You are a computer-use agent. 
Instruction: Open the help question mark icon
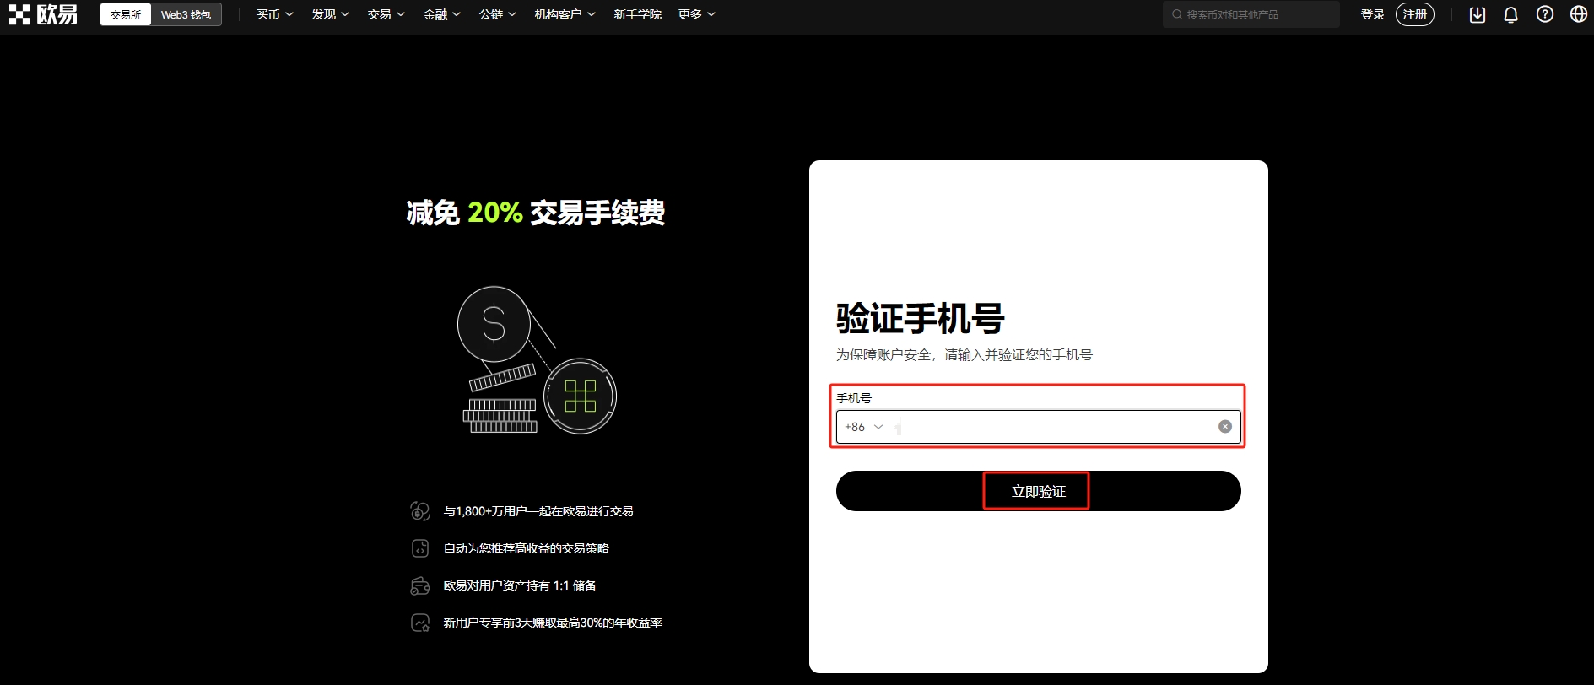pyautogui.click(x=1544, y=14)
